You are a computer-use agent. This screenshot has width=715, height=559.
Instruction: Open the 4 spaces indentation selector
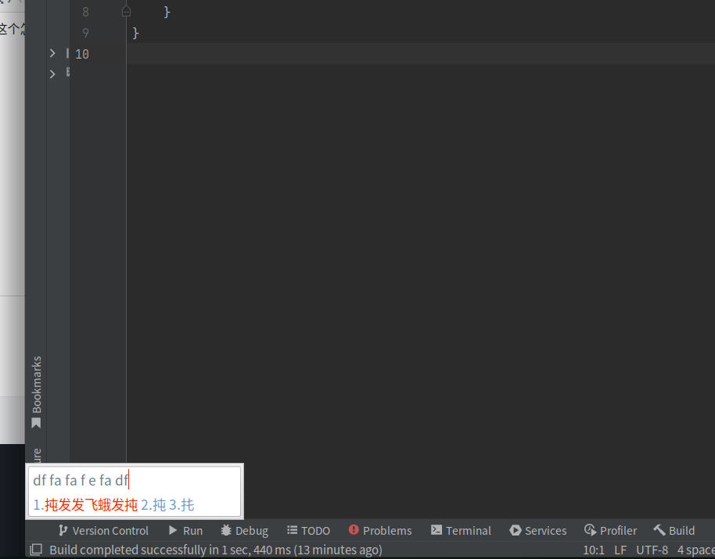[x=695, y=550]
